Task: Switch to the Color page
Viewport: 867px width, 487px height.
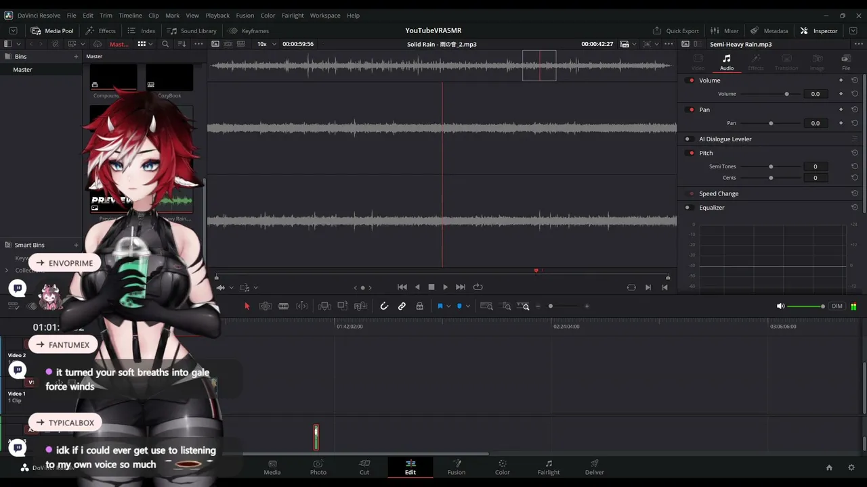Action: pyautogui.click(x=502, y=467)
